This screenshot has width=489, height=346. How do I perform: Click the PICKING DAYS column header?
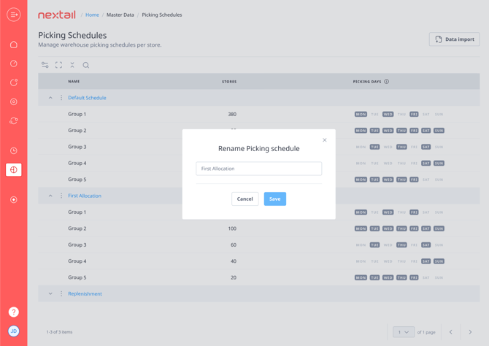pyautogui.click(x=367, y=82)
